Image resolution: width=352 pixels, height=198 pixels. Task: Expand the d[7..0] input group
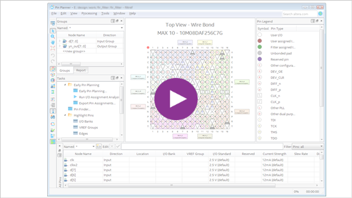[59, 41]
